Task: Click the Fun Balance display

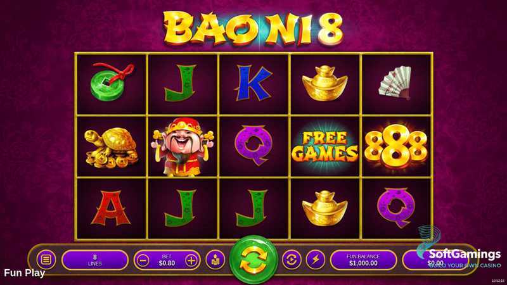Action: (x=363, y=260)
